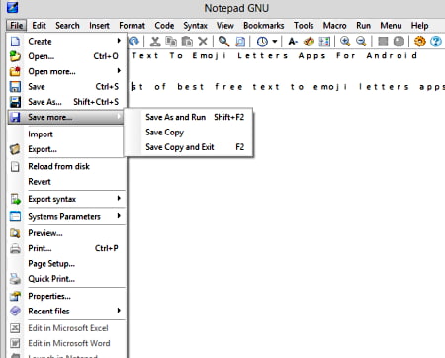Choose Properties... from the File menu

(x=66, y=296)
